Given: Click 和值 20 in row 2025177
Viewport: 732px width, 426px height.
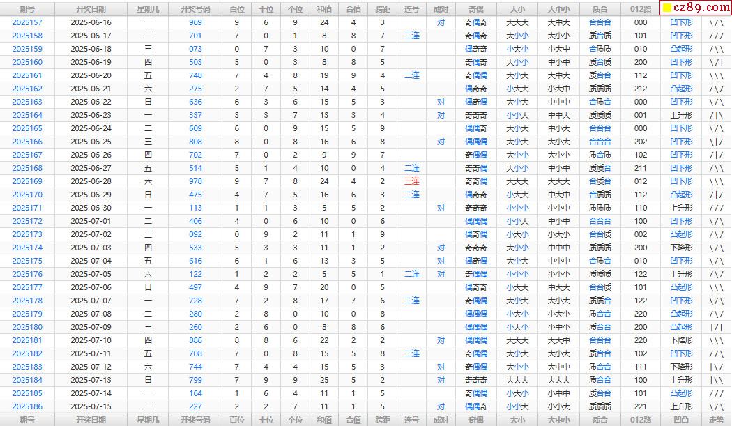Looking at the screenshot, I should pos(324,287).
